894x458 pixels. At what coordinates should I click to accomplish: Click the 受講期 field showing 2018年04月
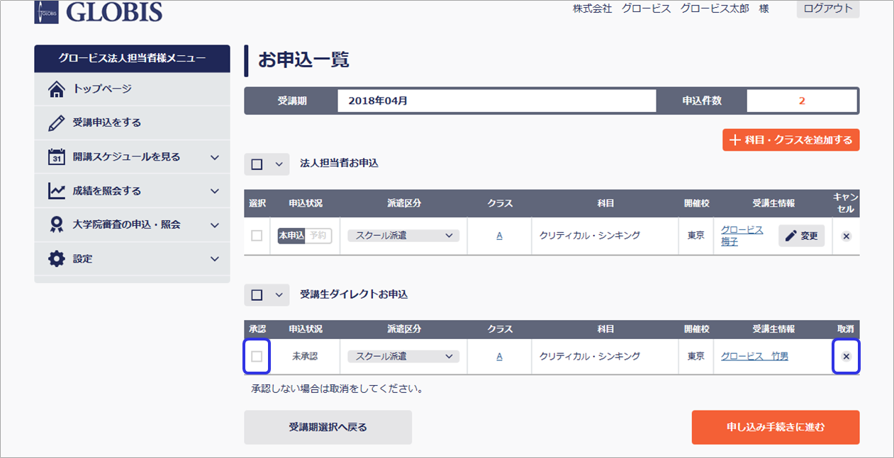[x=497, y=101]
